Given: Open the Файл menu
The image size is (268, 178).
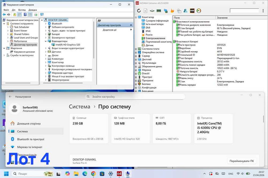Looking at the screenshot, I should click(6, 10).
